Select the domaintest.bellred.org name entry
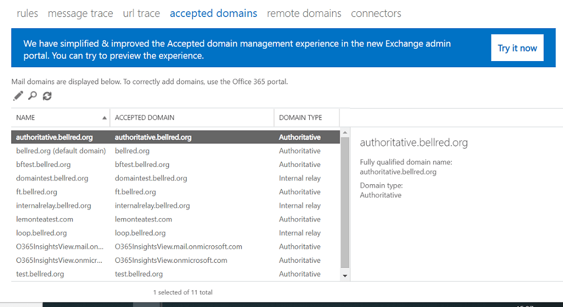 pyautogui.click(x=52, y=178)
